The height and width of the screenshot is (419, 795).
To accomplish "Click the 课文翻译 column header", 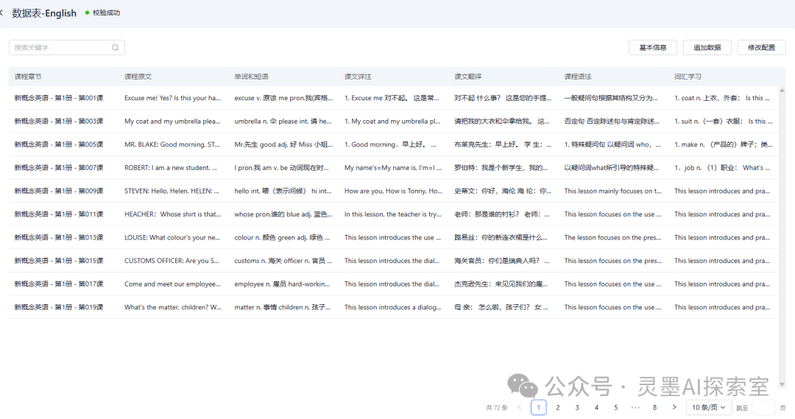I will click(503, 77).
